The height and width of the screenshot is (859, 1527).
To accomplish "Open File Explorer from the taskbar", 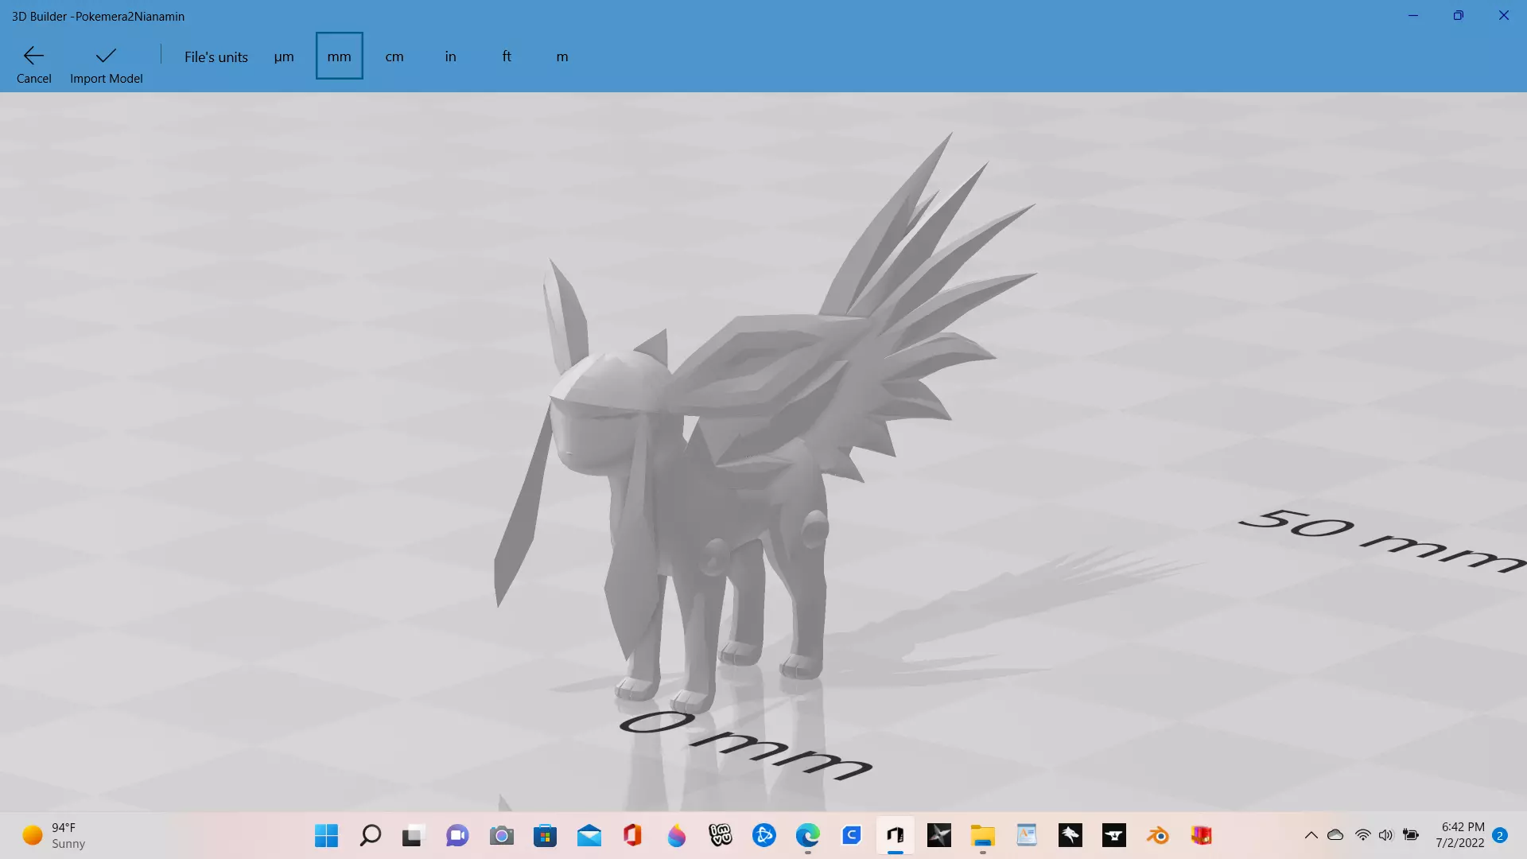I will (x=983, y=835).
